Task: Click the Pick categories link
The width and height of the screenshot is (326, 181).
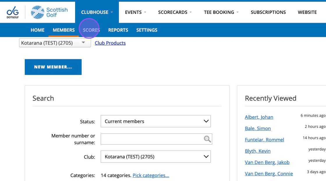Action: [x=151, y=175]
